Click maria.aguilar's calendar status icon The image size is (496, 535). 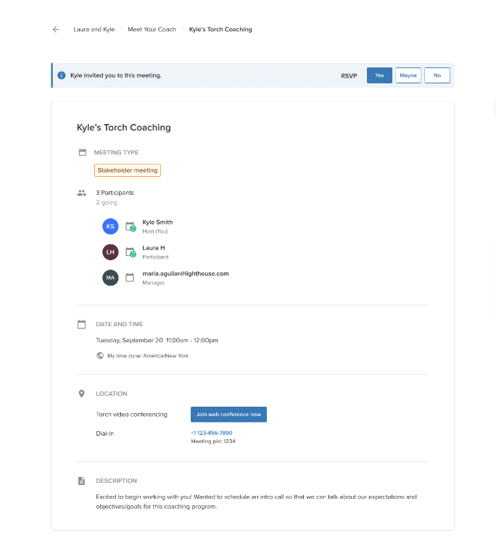click(130, 278)
